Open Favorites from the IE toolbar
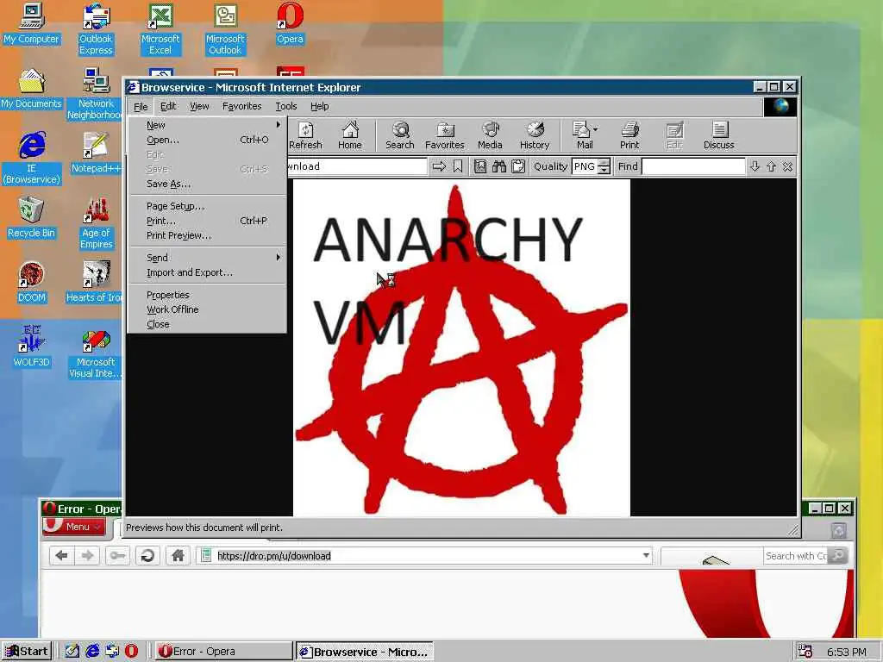Image resolution: width=883 pixels, height=662 pixels. (444, 135)
